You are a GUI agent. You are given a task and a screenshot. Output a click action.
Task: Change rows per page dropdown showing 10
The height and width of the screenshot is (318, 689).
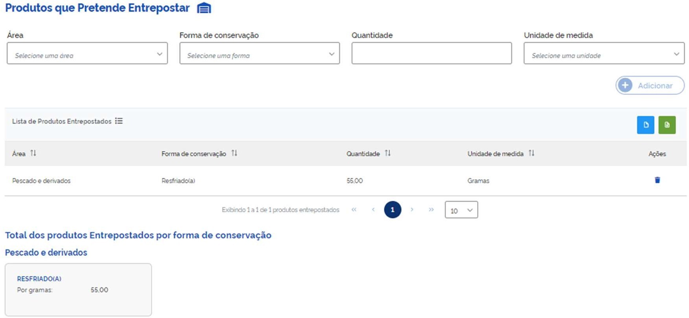point(461,210)
